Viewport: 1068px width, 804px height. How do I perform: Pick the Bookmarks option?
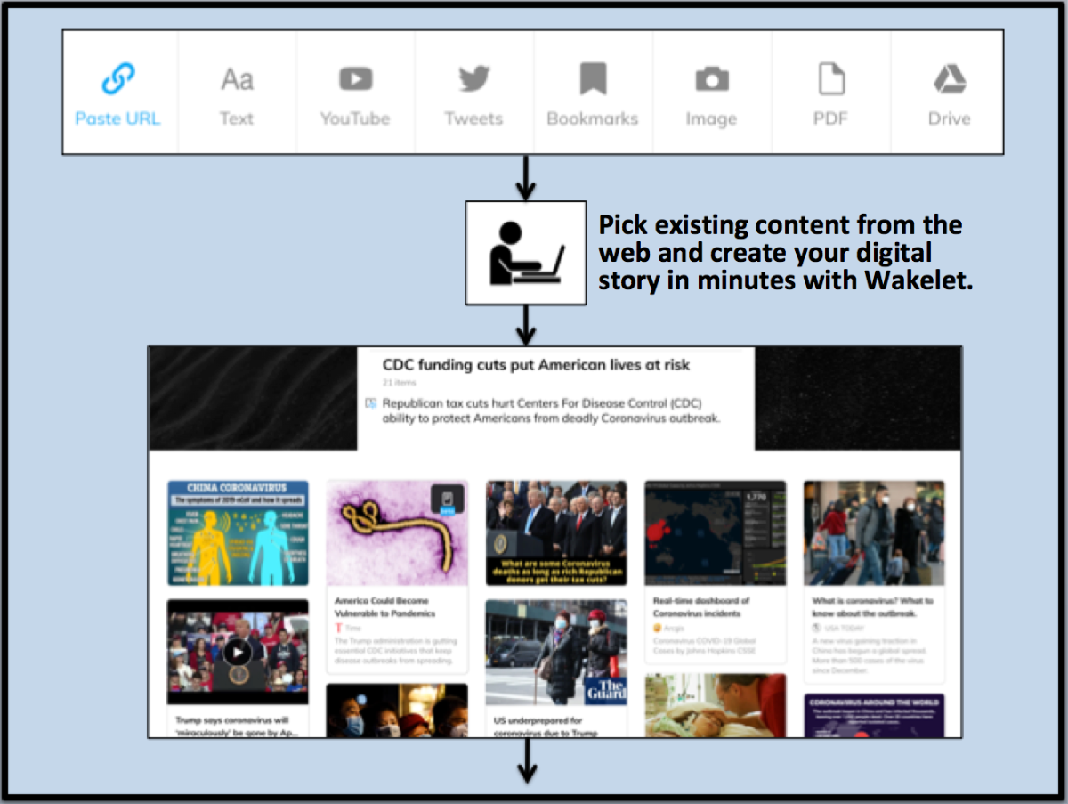[x=593, y=93]
